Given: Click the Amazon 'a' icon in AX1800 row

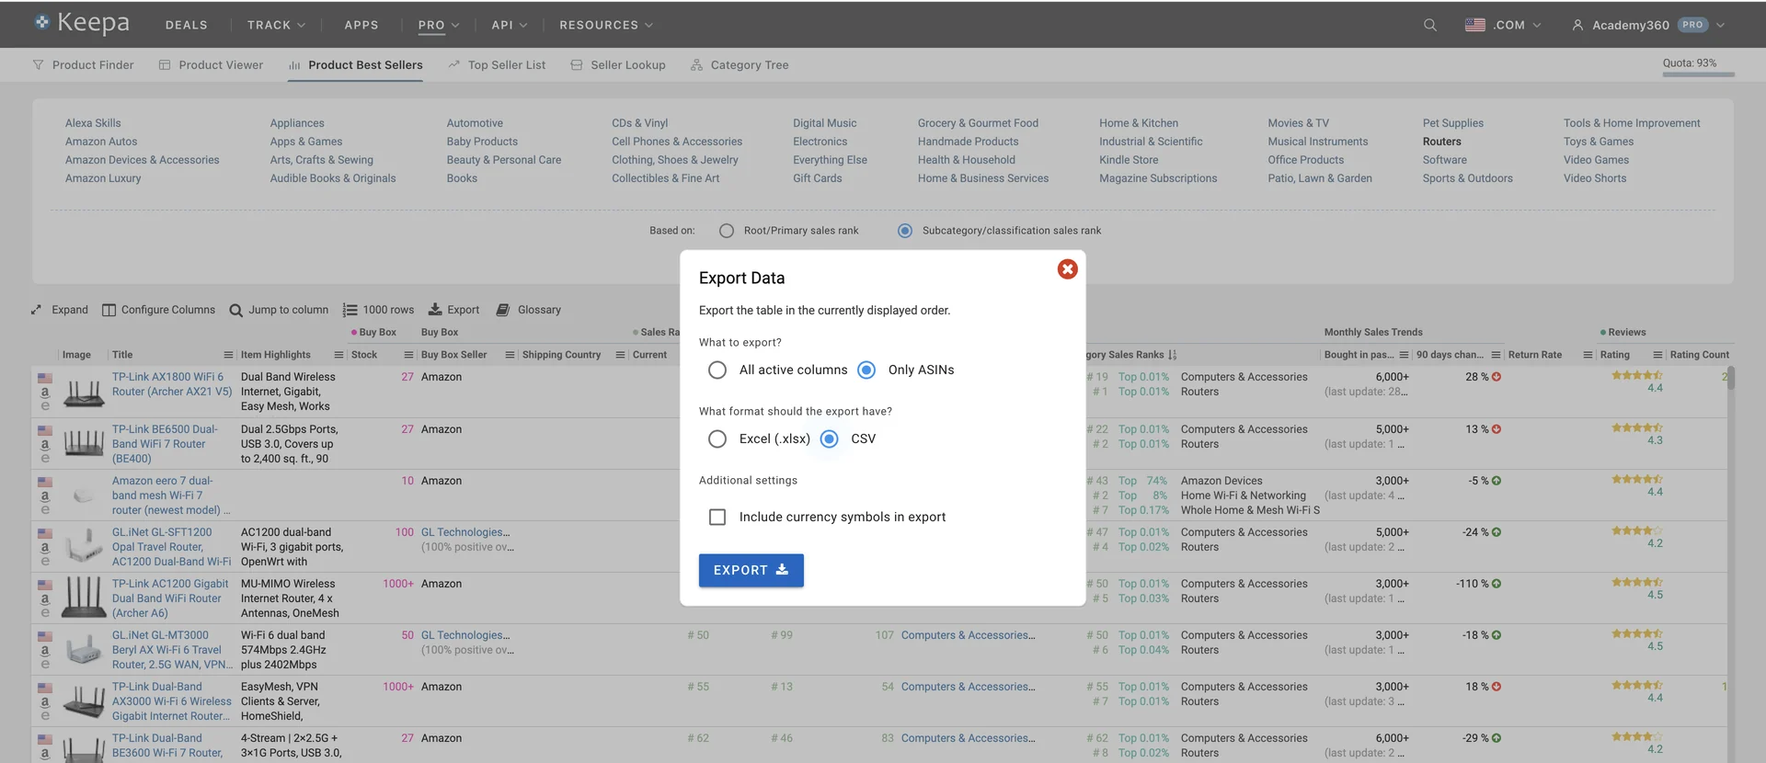Looking at the screenshot, I should [44, 393].
